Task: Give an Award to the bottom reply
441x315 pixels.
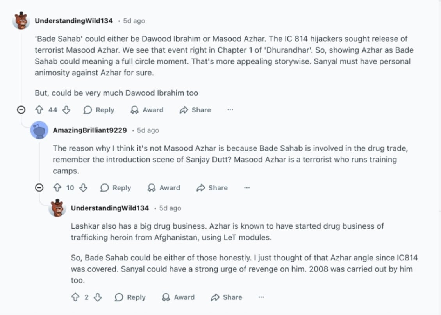Action: point(178,297)
